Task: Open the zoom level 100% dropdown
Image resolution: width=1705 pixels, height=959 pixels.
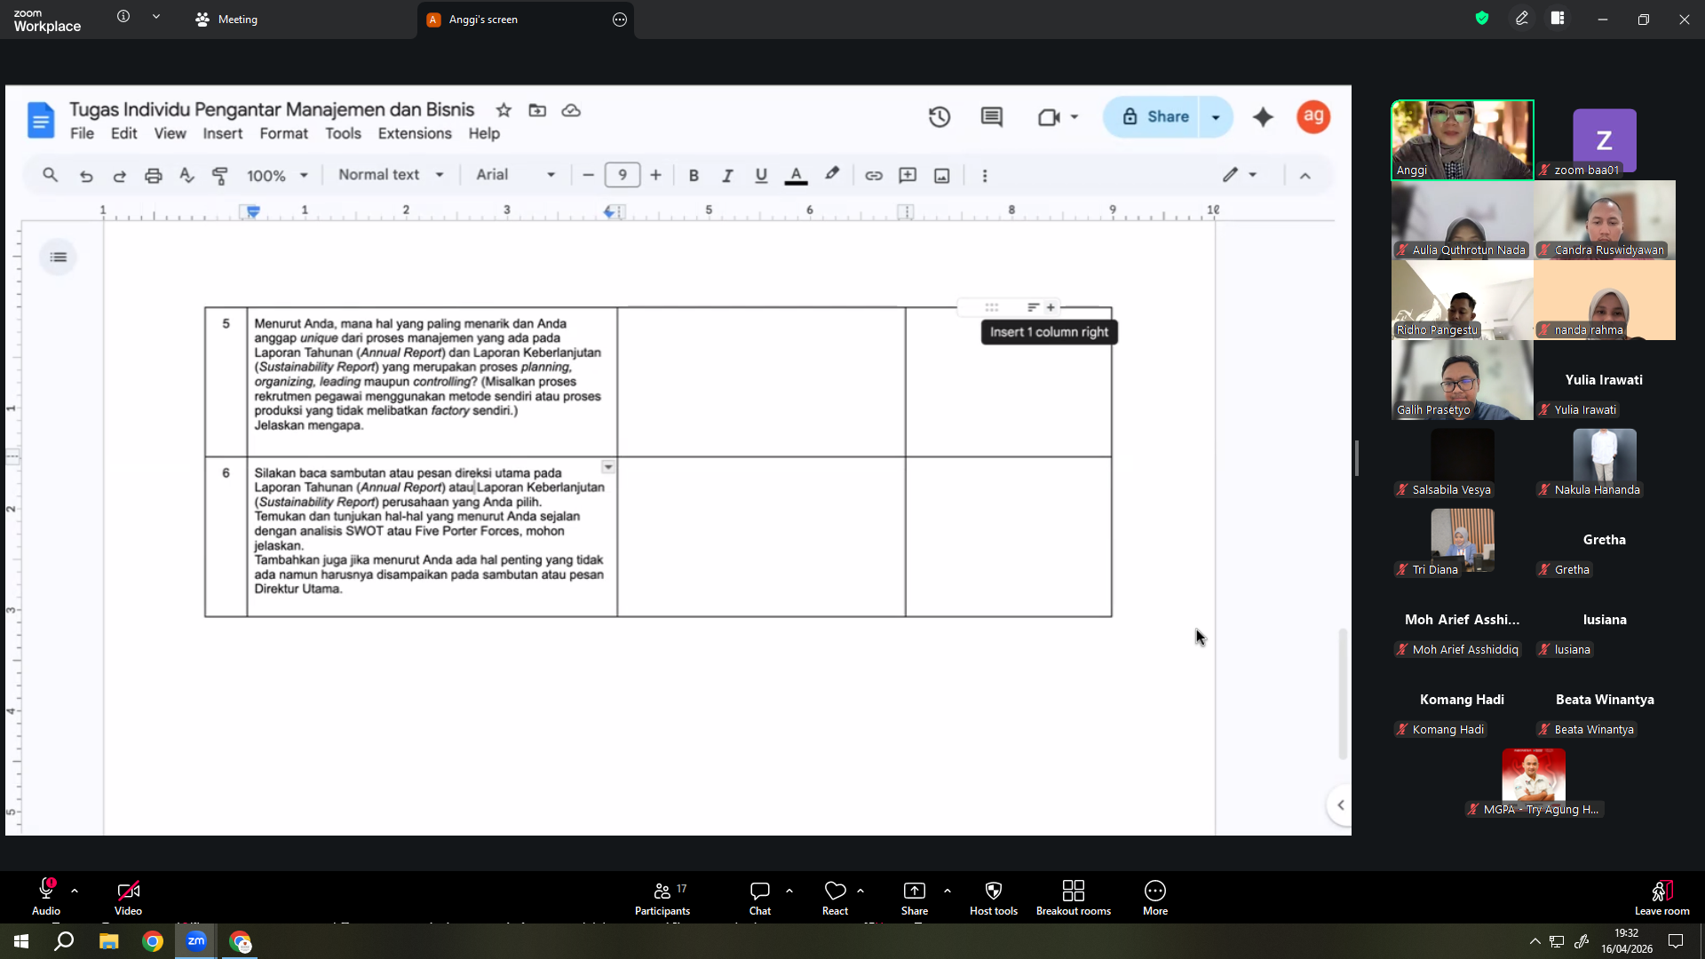Action: pos(277,176)
